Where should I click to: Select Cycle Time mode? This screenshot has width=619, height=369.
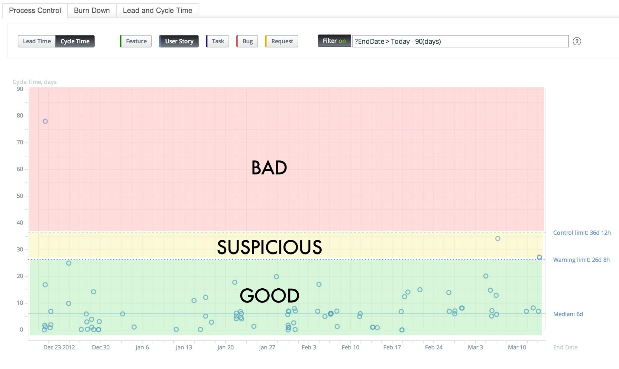pos(75,41)
